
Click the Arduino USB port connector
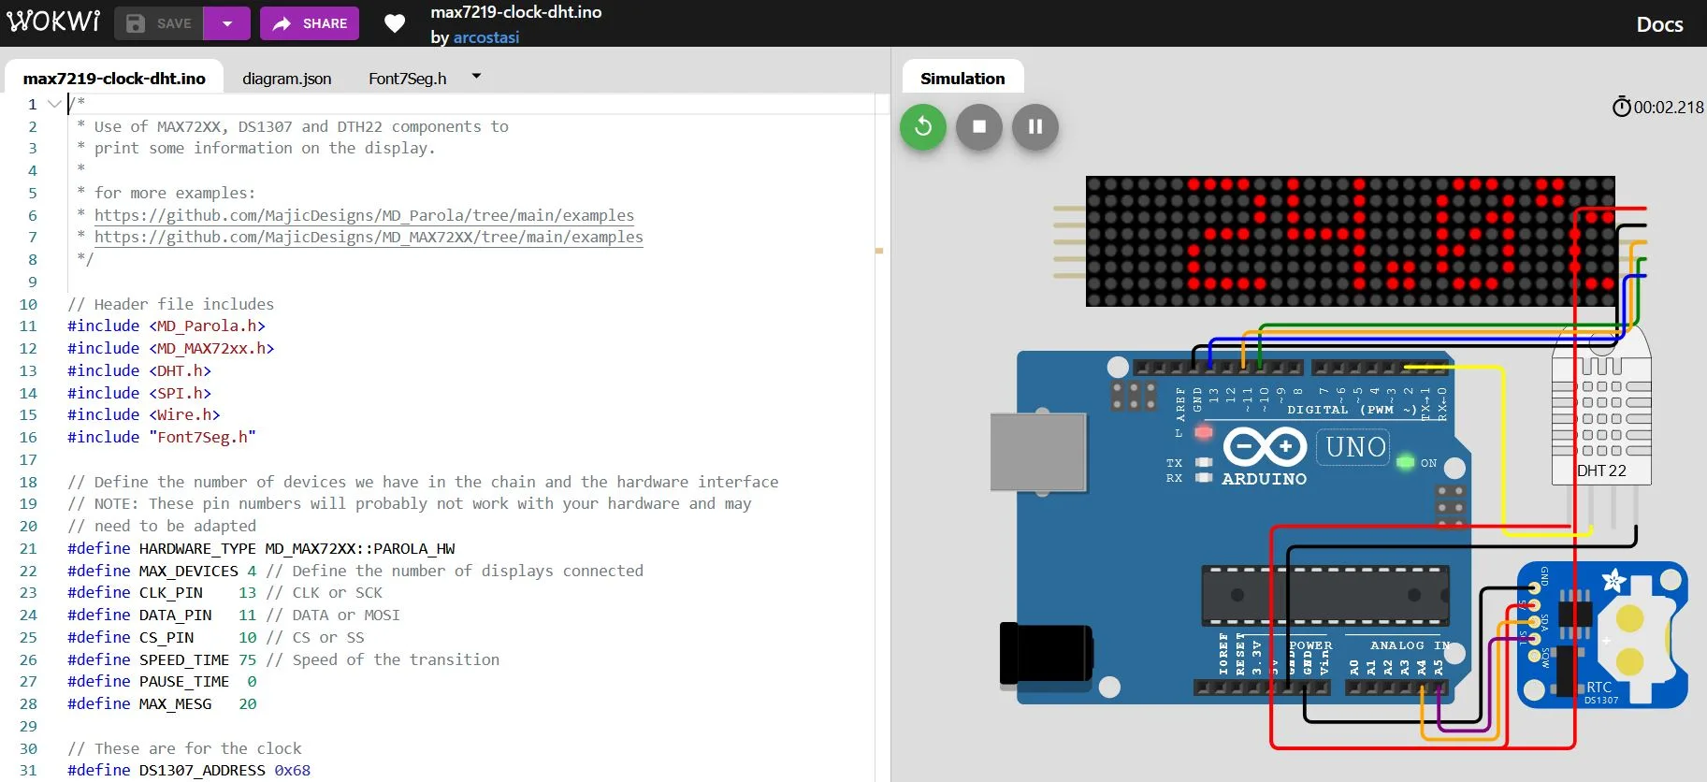tap(1038, 453)
